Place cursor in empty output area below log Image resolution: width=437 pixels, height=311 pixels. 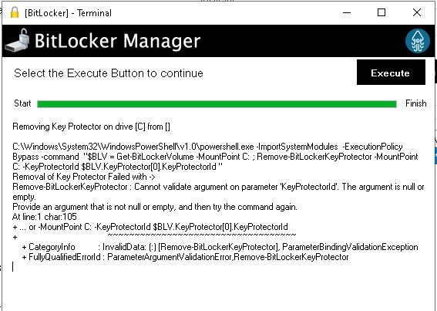[217, 289]
